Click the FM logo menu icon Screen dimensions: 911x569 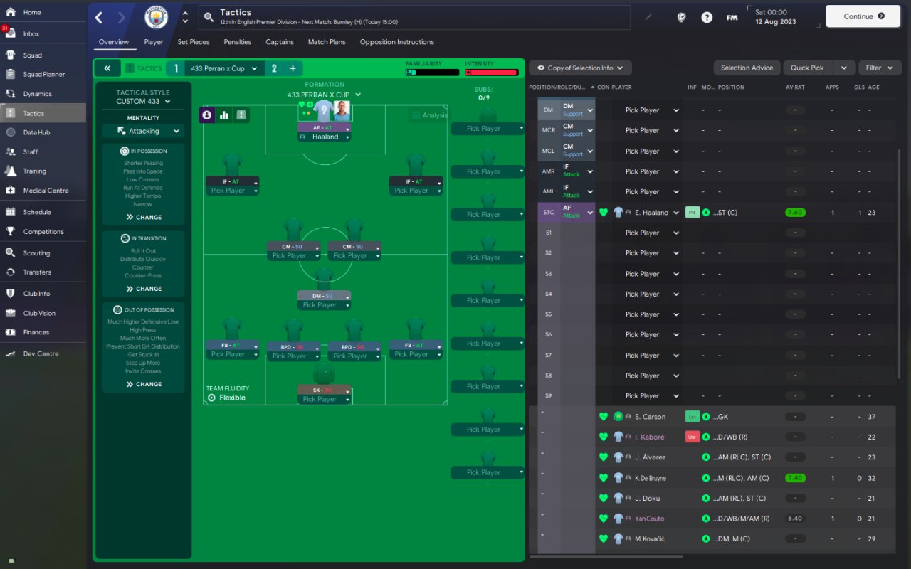click(x=732, y=18)
